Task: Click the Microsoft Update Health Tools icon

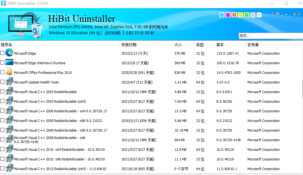Action: click(x=9, y=82)
